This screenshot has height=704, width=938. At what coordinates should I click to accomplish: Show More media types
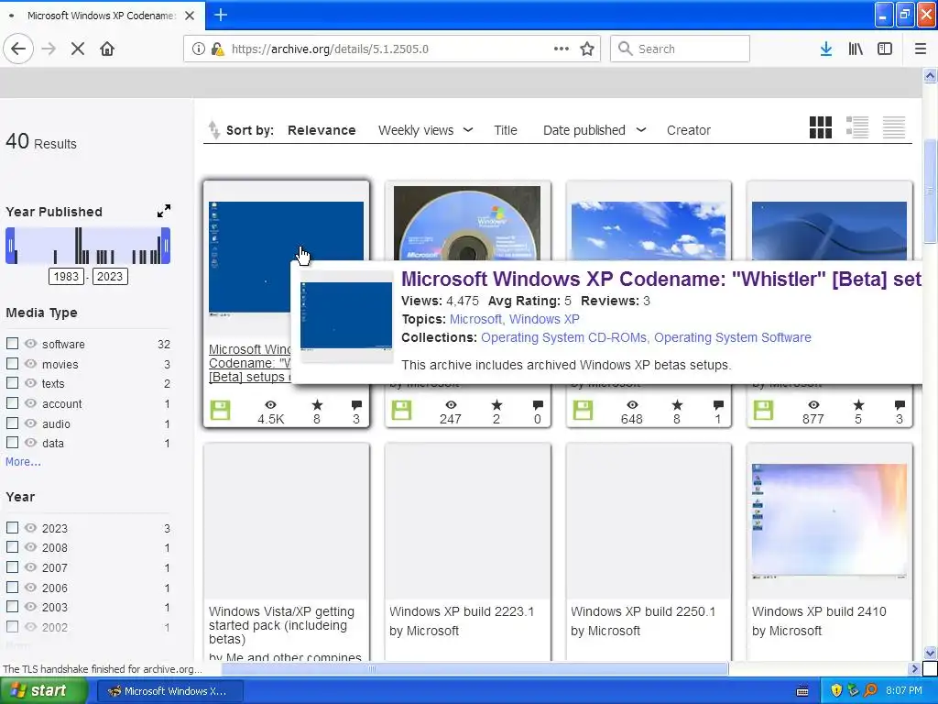(x=23, y=462)
